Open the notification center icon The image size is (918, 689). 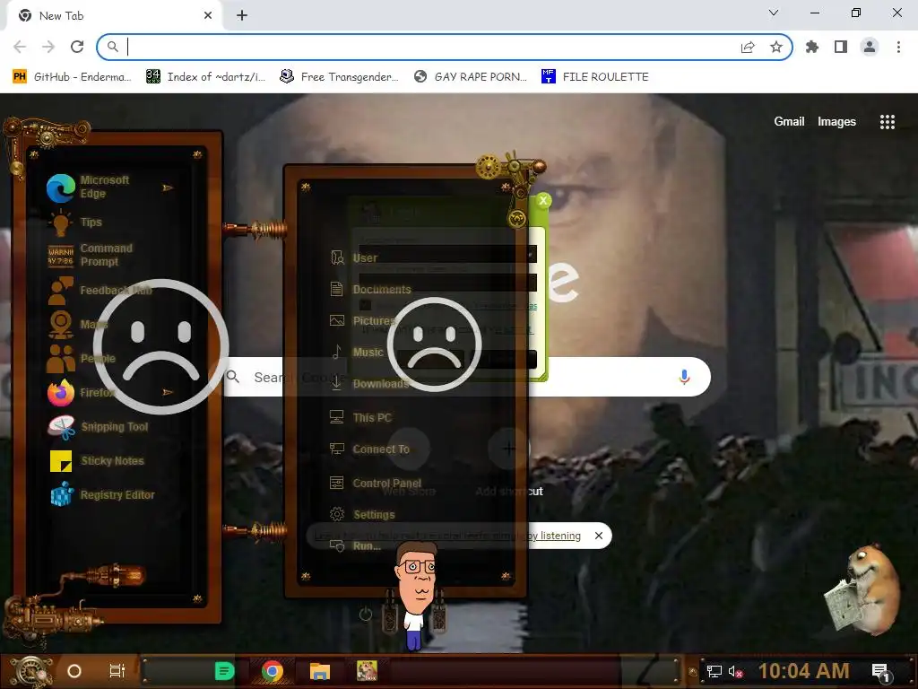(x=880, y=672)
